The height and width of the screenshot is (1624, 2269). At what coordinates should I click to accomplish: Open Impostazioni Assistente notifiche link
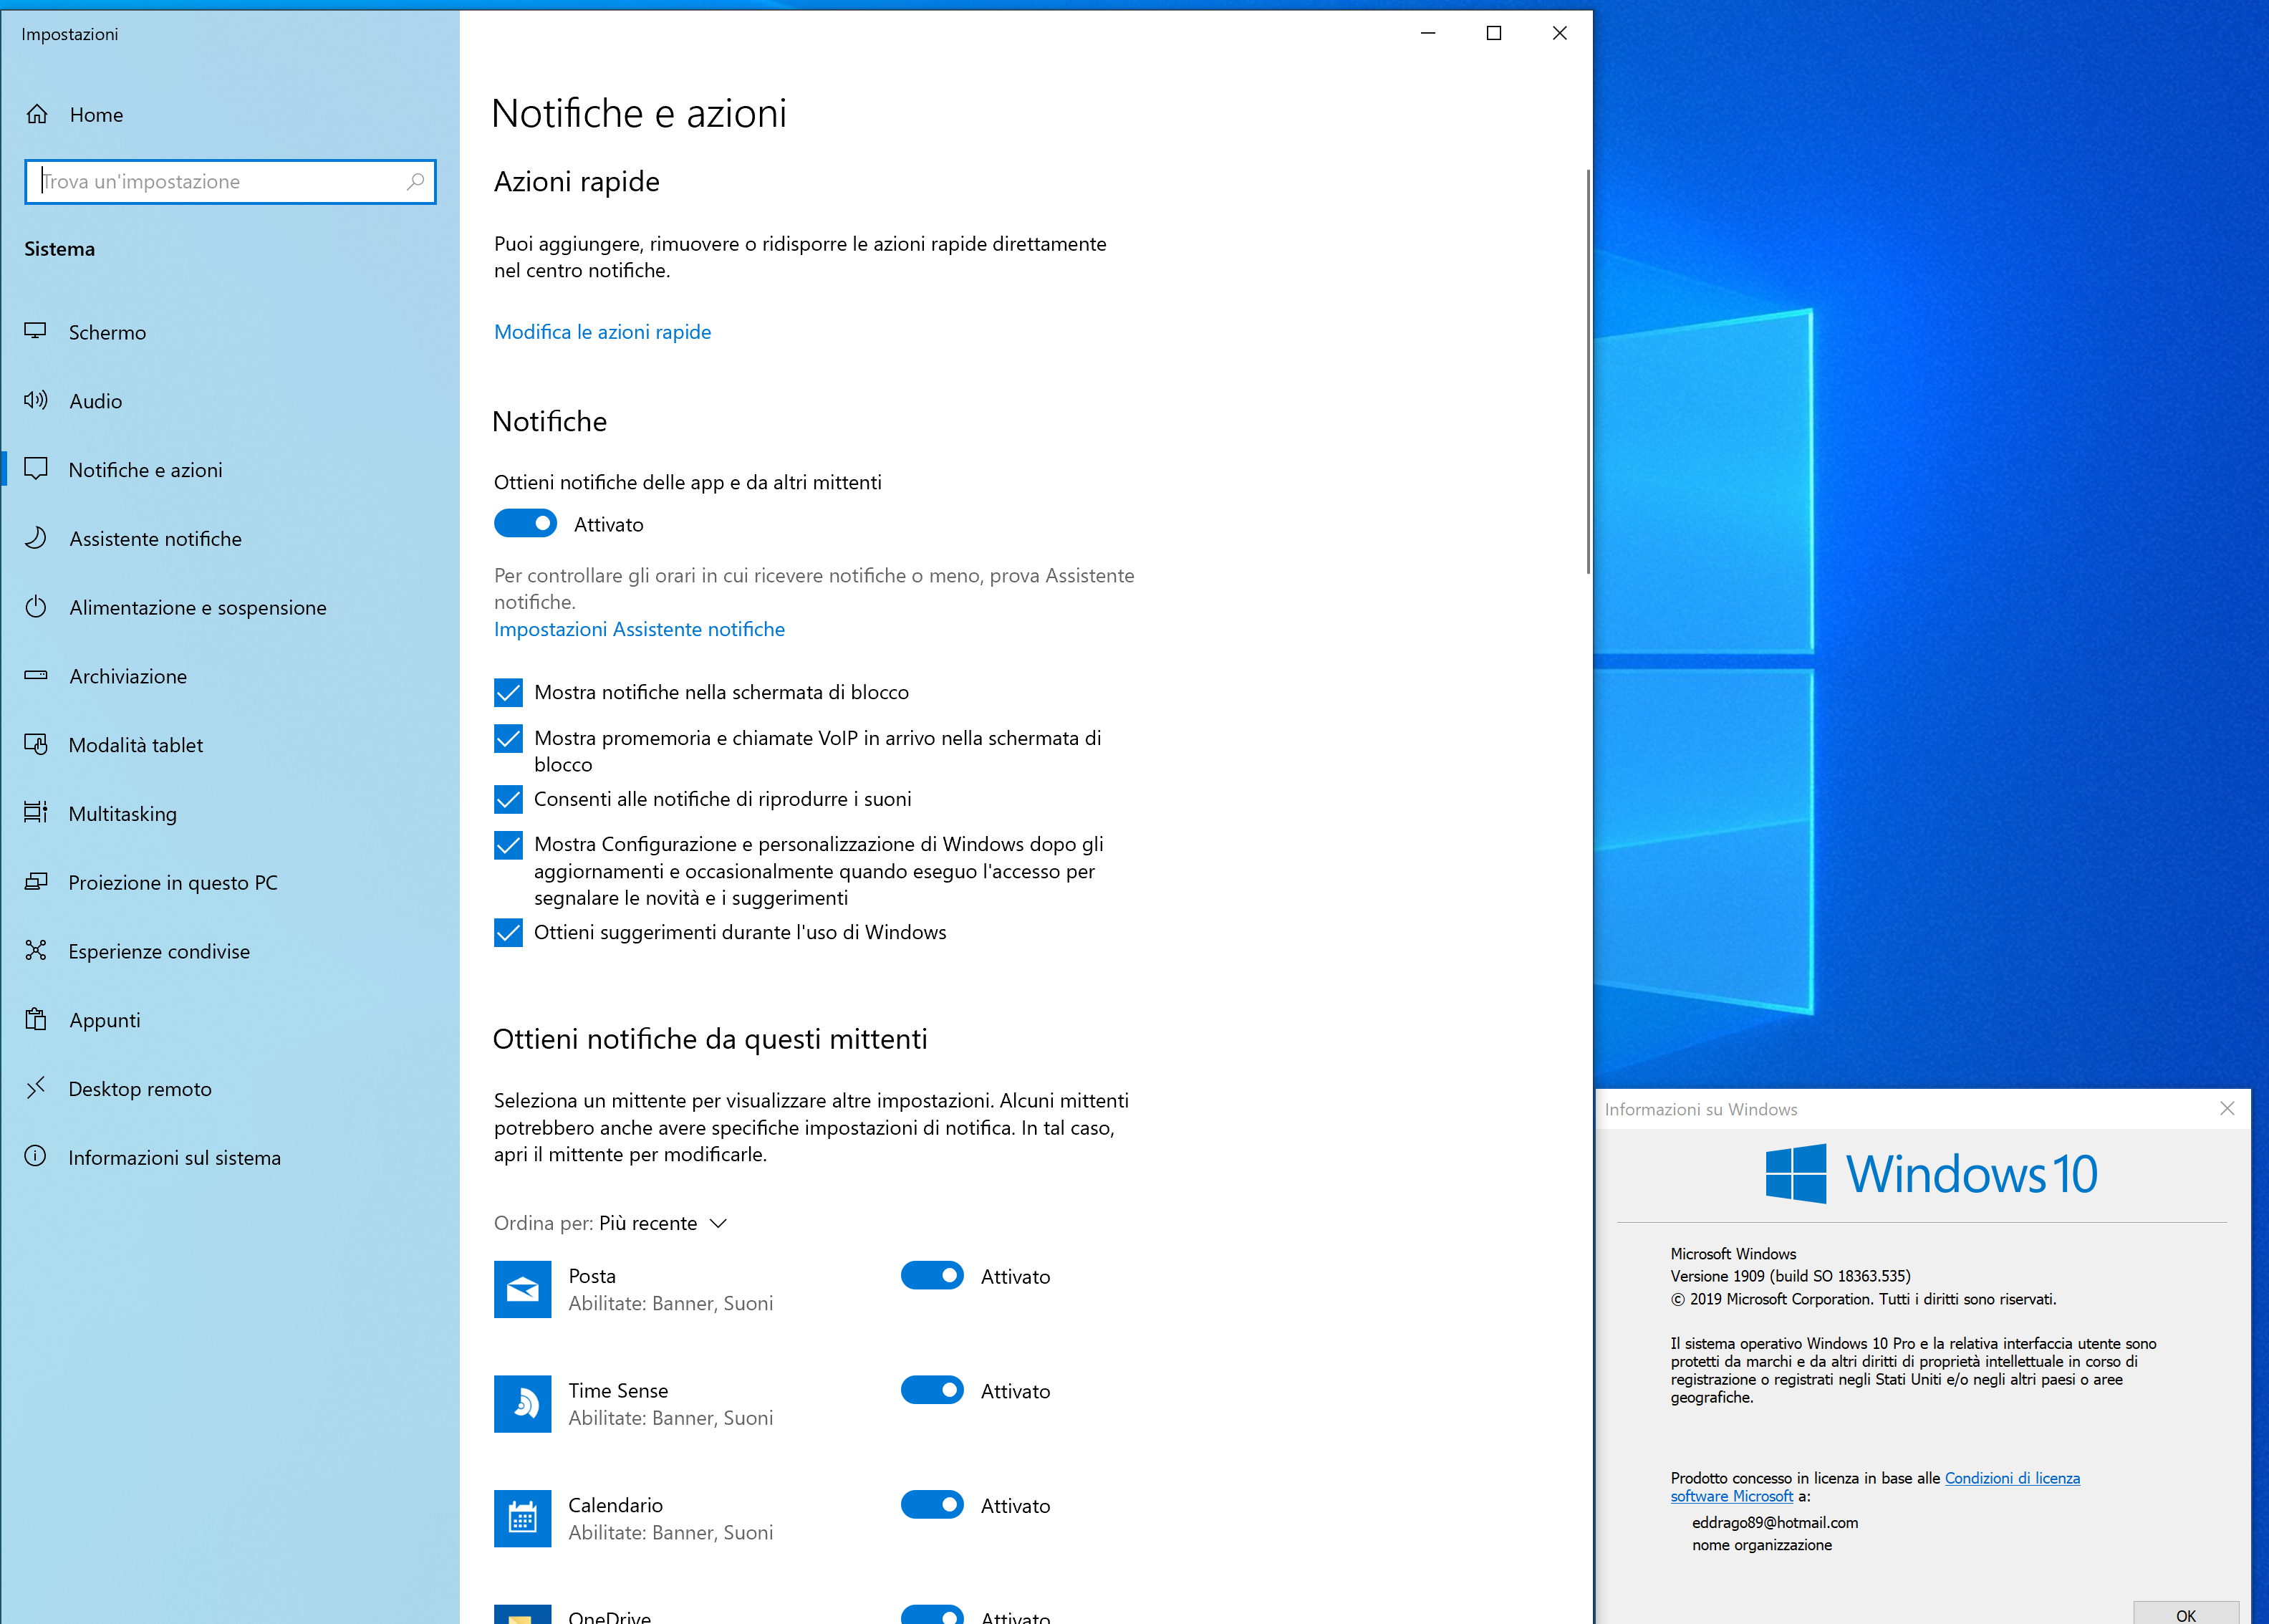coord(639,629)
